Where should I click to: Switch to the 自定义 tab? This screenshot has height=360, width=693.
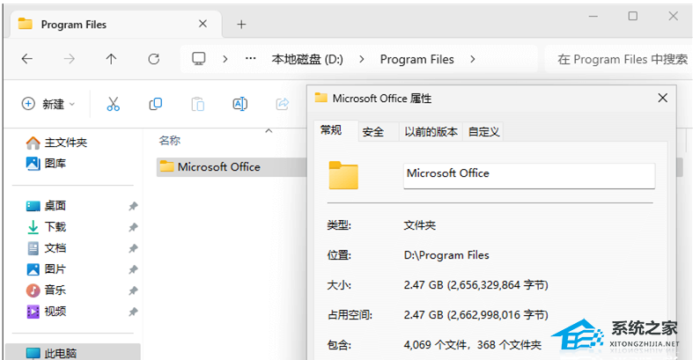483,132
